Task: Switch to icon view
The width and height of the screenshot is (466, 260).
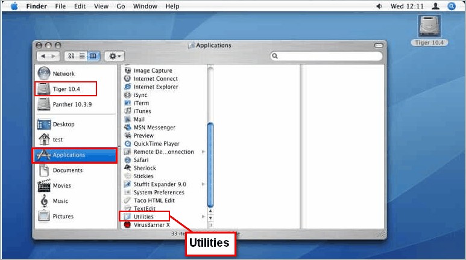Action: [71, 56]
